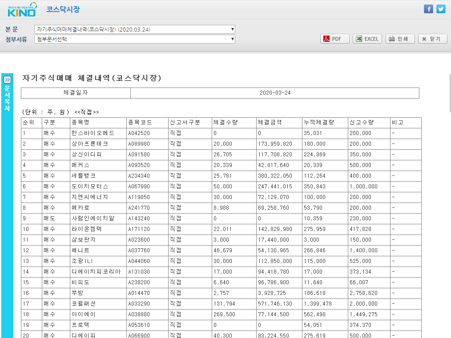This screenshot has height=338, width=451.
Task: Click stock code A067990
Action: coord(139,187)
